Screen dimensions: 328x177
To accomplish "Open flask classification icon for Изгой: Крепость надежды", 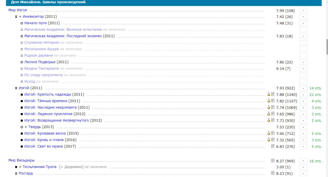I will pyautogui.click(x=269, y=94).
